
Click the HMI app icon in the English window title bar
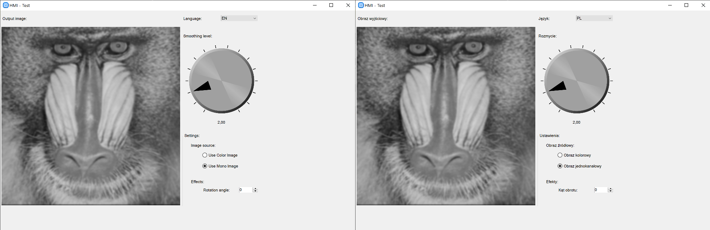(5, 5)
